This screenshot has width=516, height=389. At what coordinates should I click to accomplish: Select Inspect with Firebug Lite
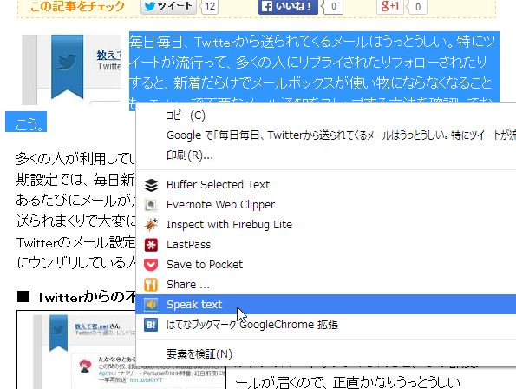(326, 225)
